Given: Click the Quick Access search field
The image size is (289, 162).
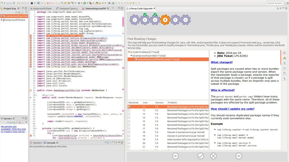Looking at the screenshot, I should 275,3.
